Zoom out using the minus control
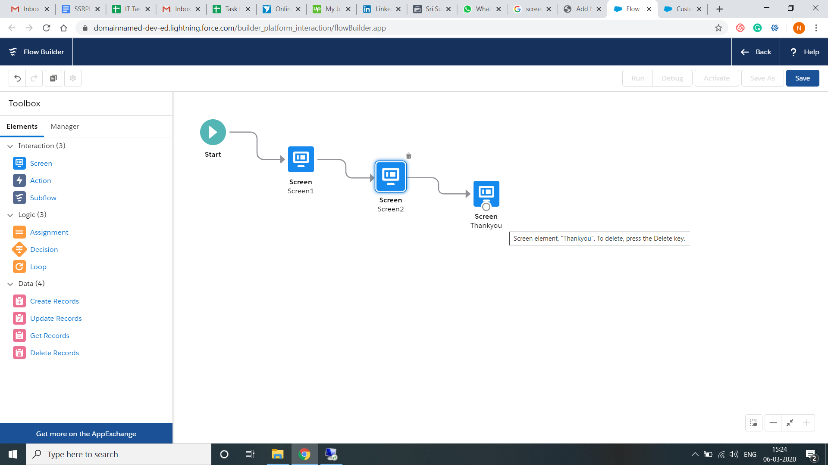 tap(773, 423)
